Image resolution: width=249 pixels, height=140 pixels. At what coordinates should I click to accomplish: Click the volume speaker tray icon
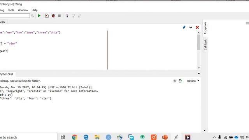point(242,137)
